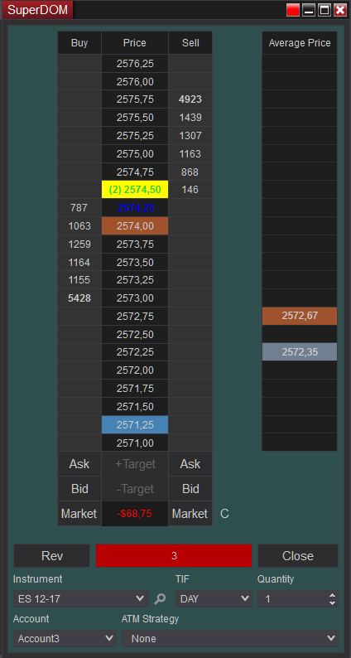Open the Instrument ES 12-17 dropdown
This screenshot has height=658, width=351.
[x=81, y=599]
